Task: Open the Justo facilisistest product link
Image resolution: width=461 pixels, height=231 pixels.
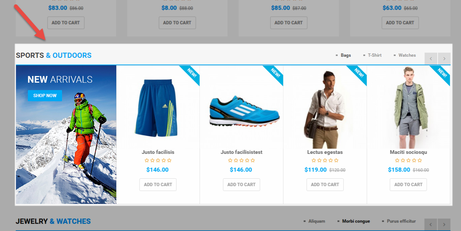Action: [241, 152]
